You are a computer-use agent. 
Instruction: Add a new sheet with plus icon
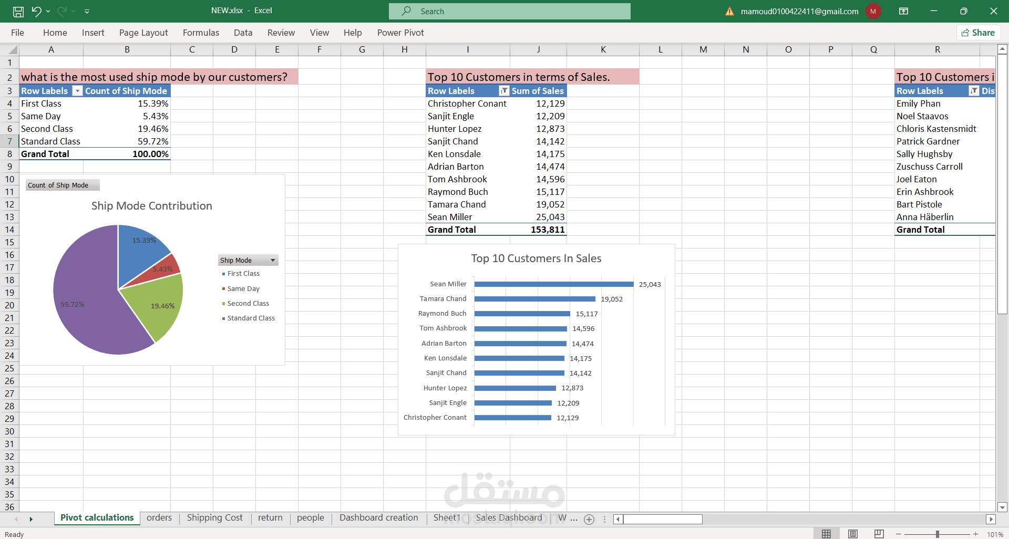589,519
